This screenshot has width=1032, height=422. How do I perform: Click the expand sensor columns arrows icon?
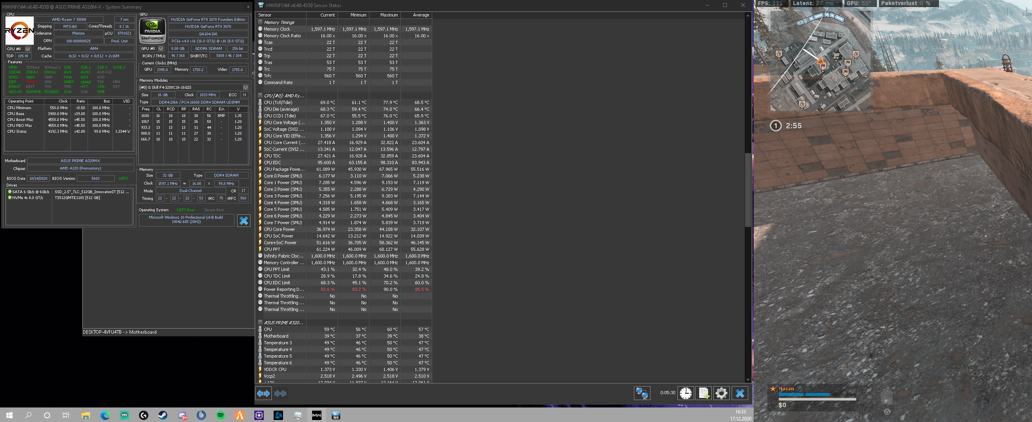pos(263,394)
